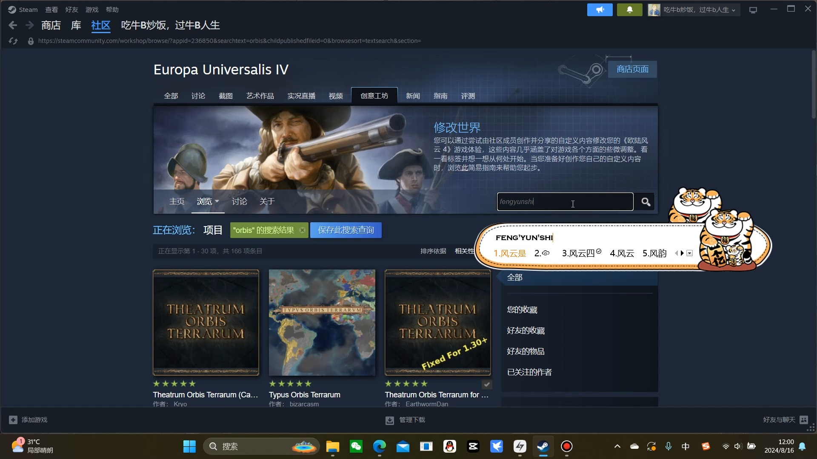Viewport: 817px width, 459px height.
Task: Click the Steam store page icon
Action: pos(581,68)
